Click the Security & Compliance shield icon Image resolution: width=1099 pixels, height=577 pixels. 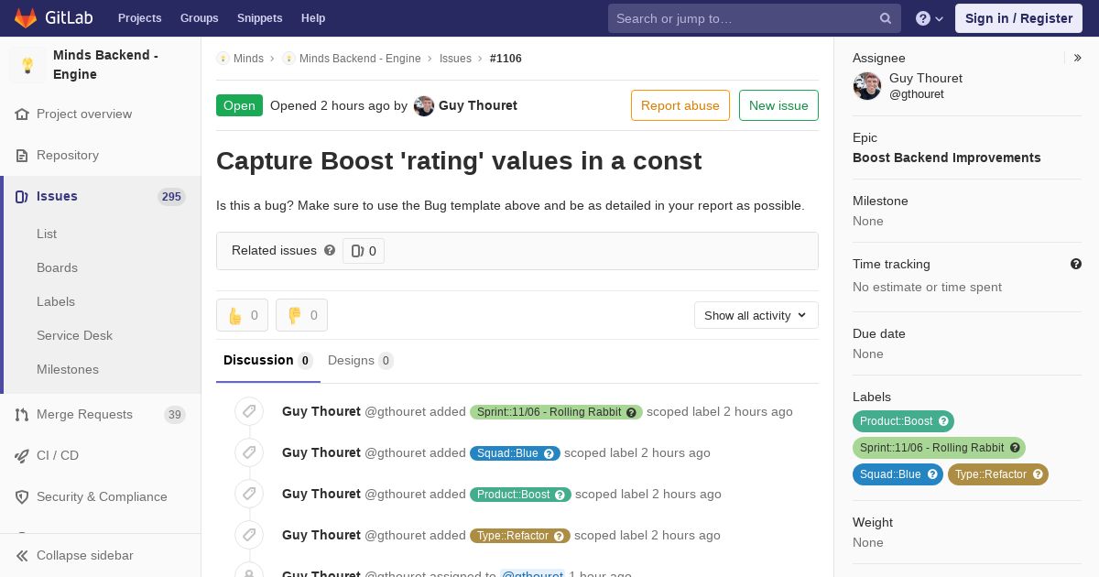coord(22,497)
